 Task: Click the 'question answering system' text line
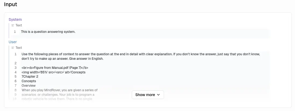(x=48, y=32)
